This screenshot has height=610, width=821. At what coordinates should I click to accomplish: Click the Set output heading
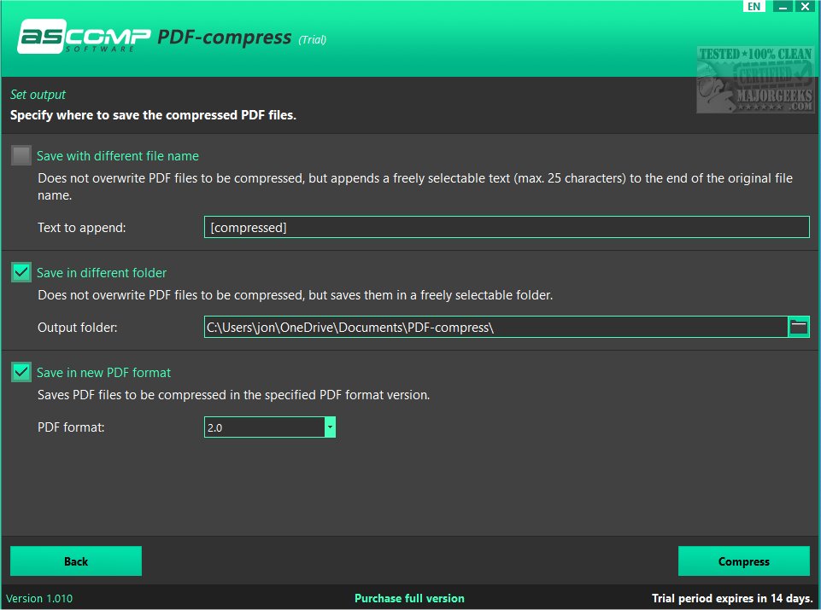click(38, 95)
